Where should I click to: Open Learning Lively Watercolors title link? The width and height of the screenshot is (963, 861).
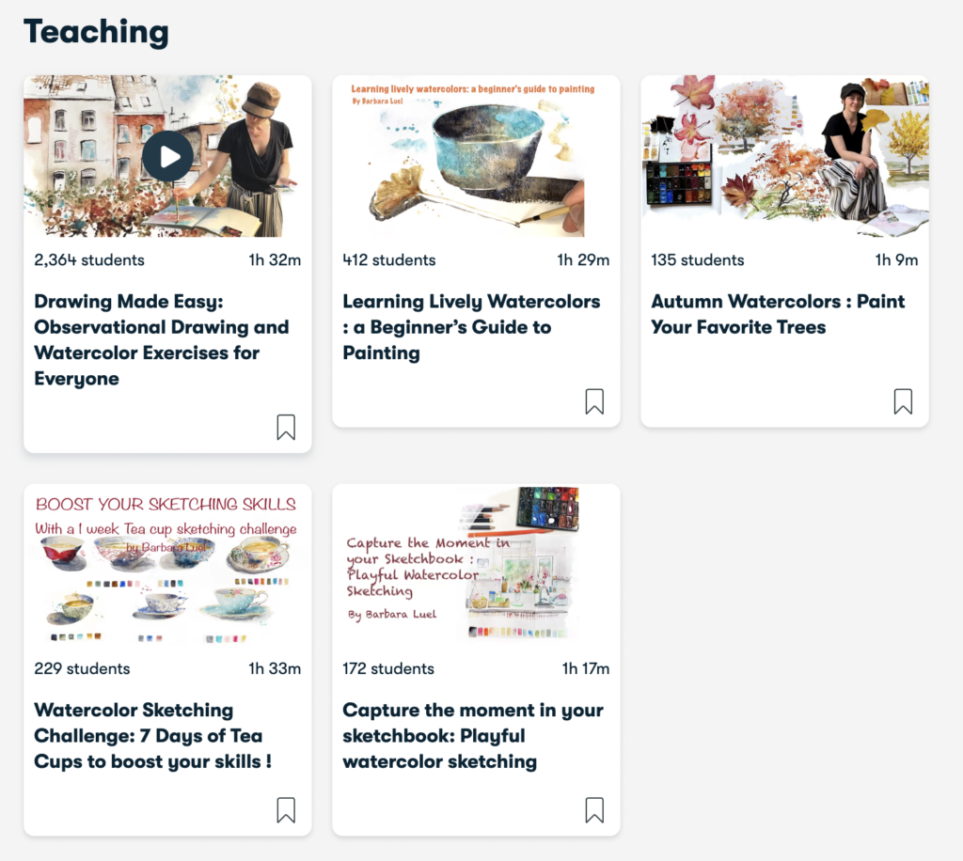click(471, 327)
